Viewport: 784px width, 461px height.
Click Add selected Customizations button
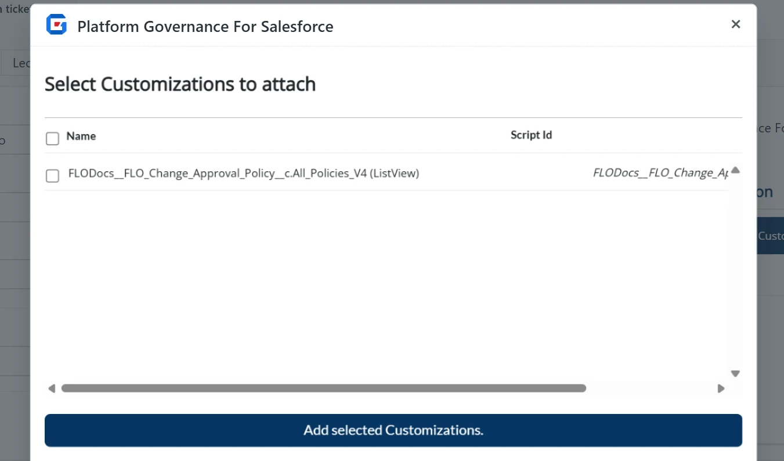point(393,430)
